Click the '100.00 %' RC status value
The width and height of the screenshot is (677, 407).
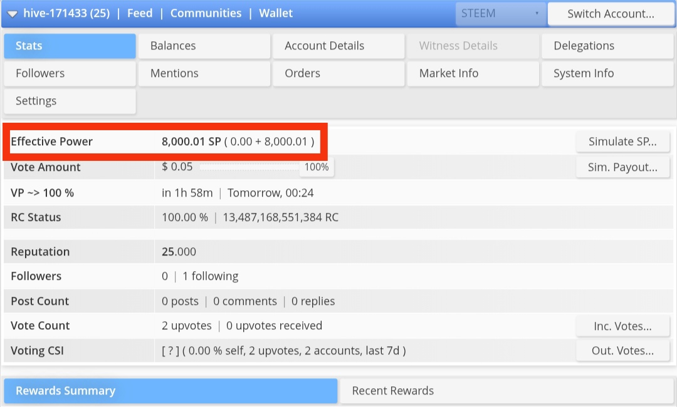(185, 217)
